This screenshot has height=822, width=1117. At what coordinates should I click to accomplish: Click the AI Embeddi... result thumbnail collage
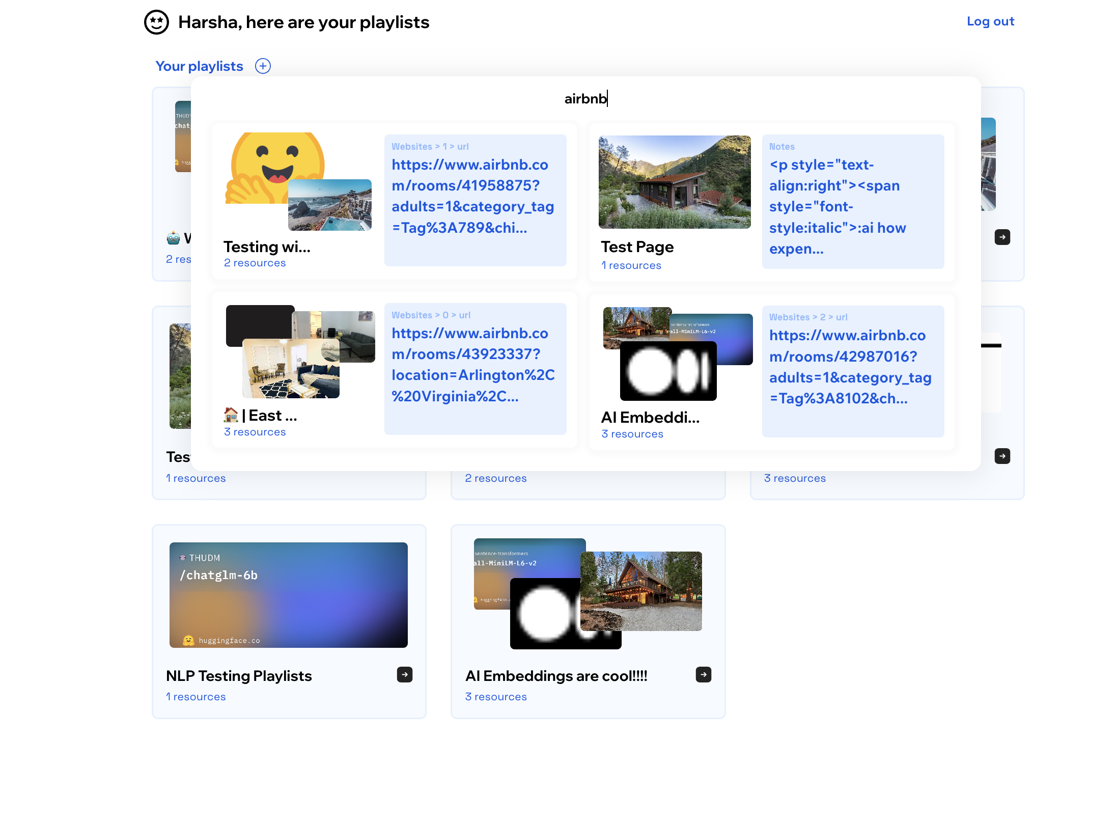pyautogui.click(x=677, y=354)
